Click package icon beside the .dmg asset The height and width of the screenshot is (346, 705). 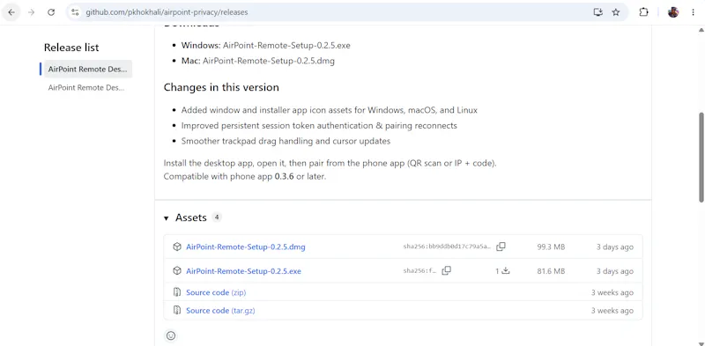[x=177, y=247]
